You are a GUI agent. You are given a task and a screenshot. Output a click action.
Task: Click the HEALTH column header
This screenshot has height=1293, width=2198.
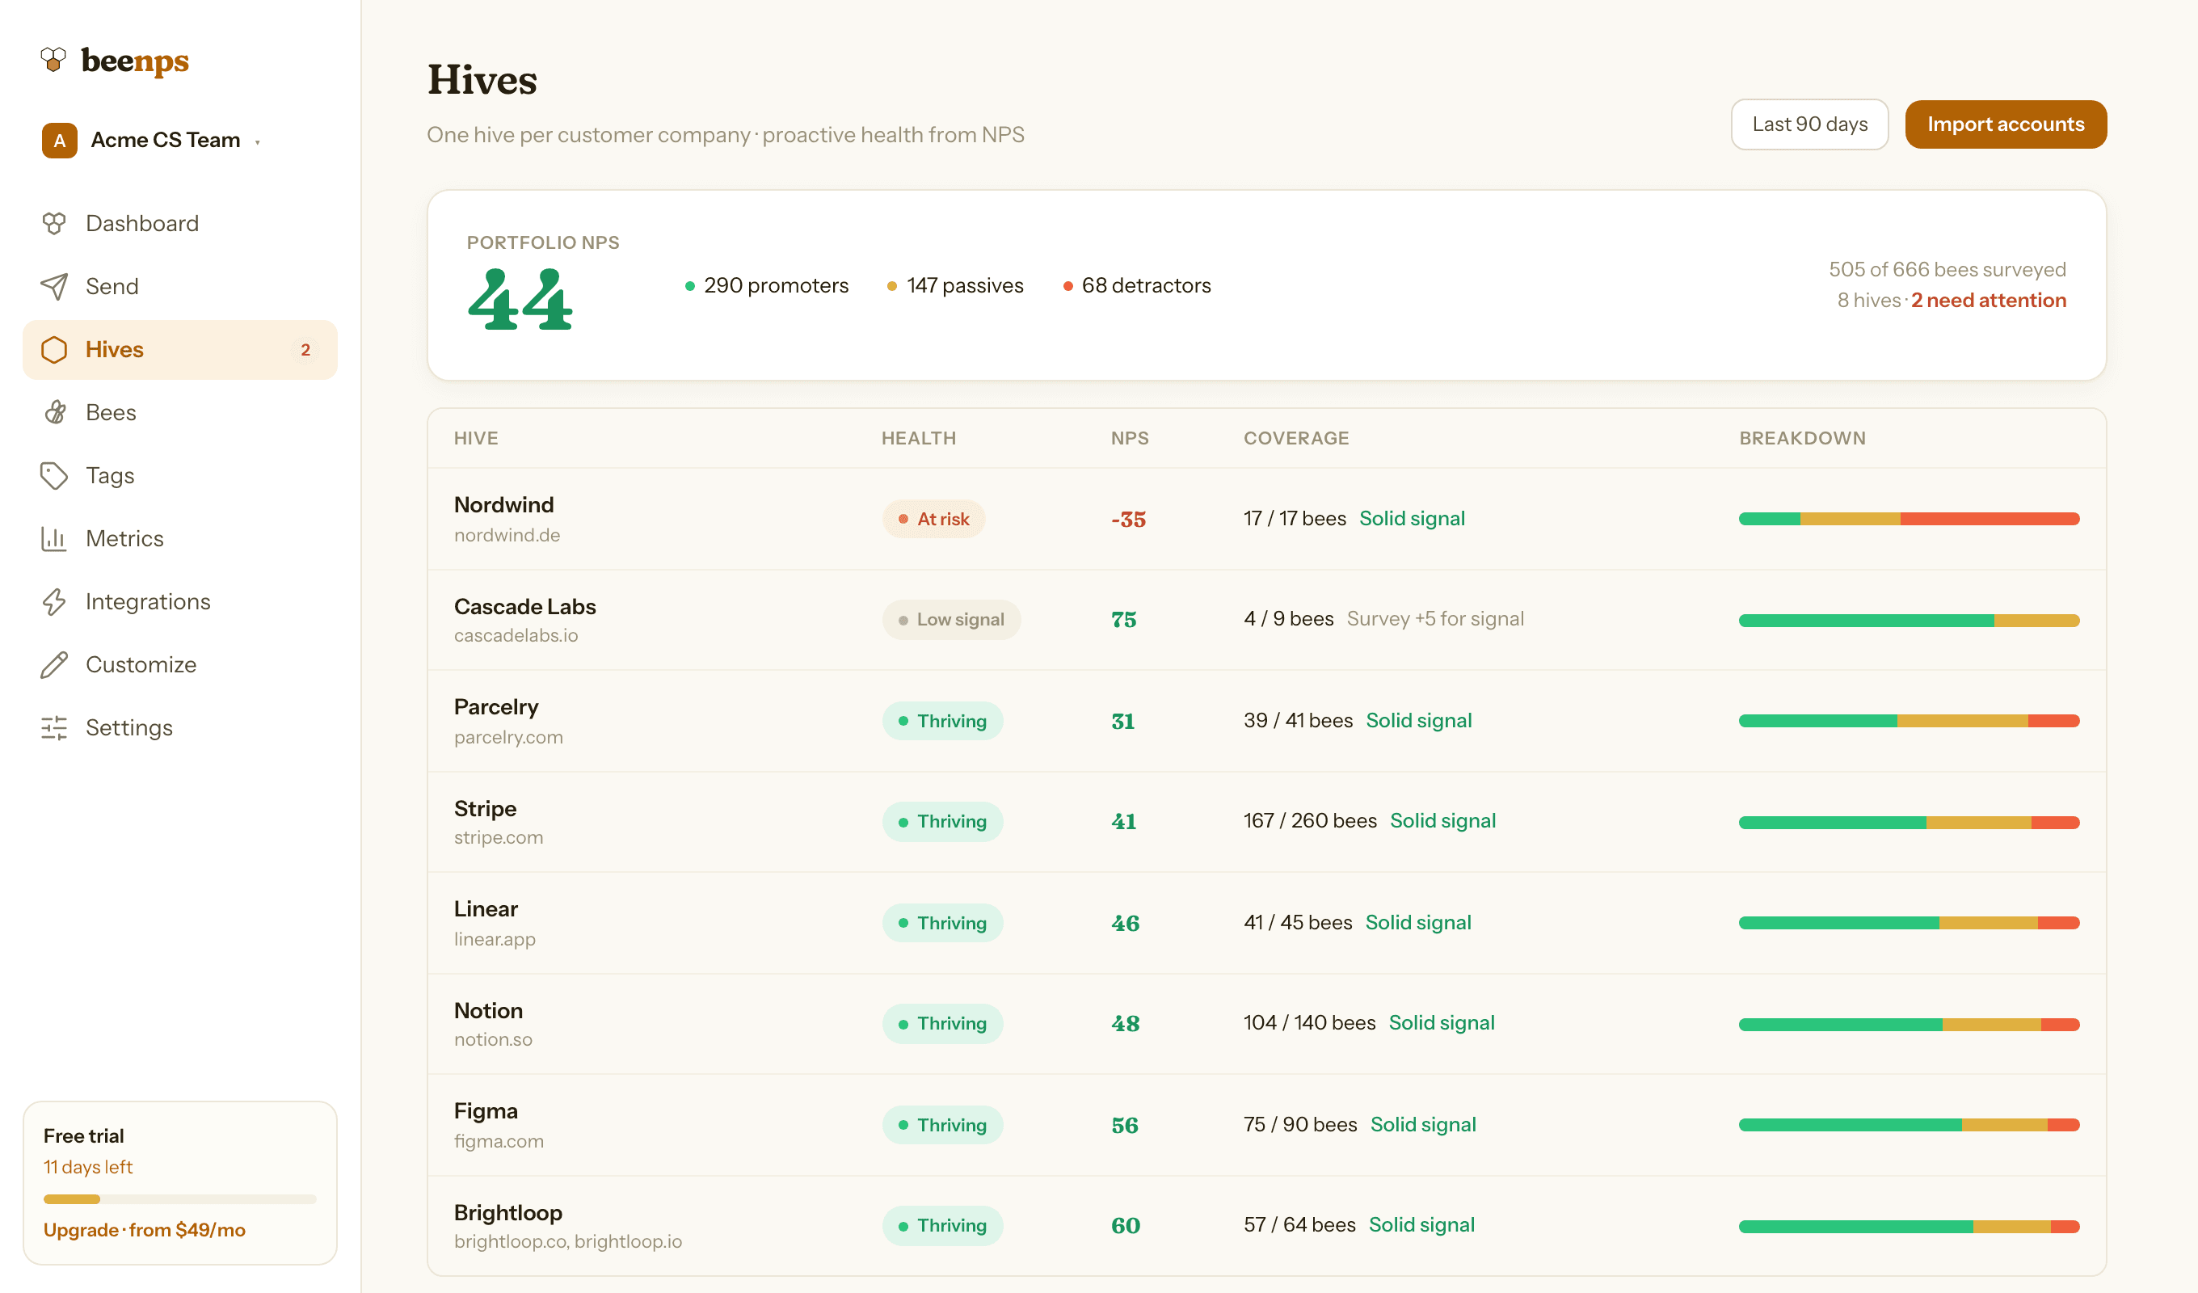point(919,438)
